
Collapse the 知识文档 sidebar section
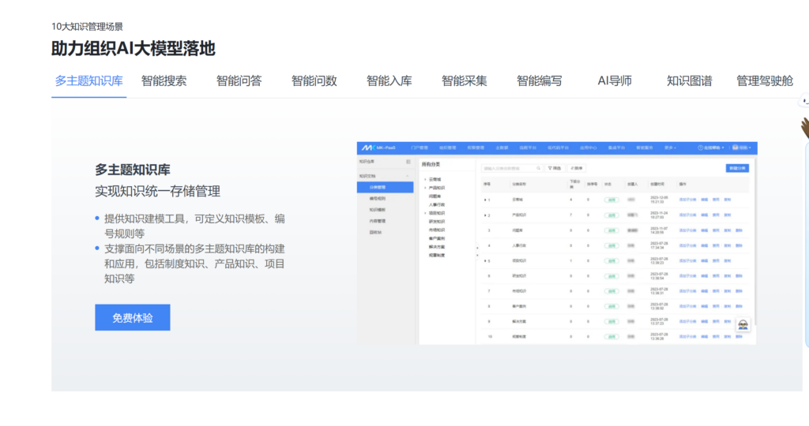pyautogui.click(x=408, y=176)
